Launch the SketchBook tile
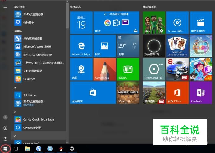 point(104,69)
